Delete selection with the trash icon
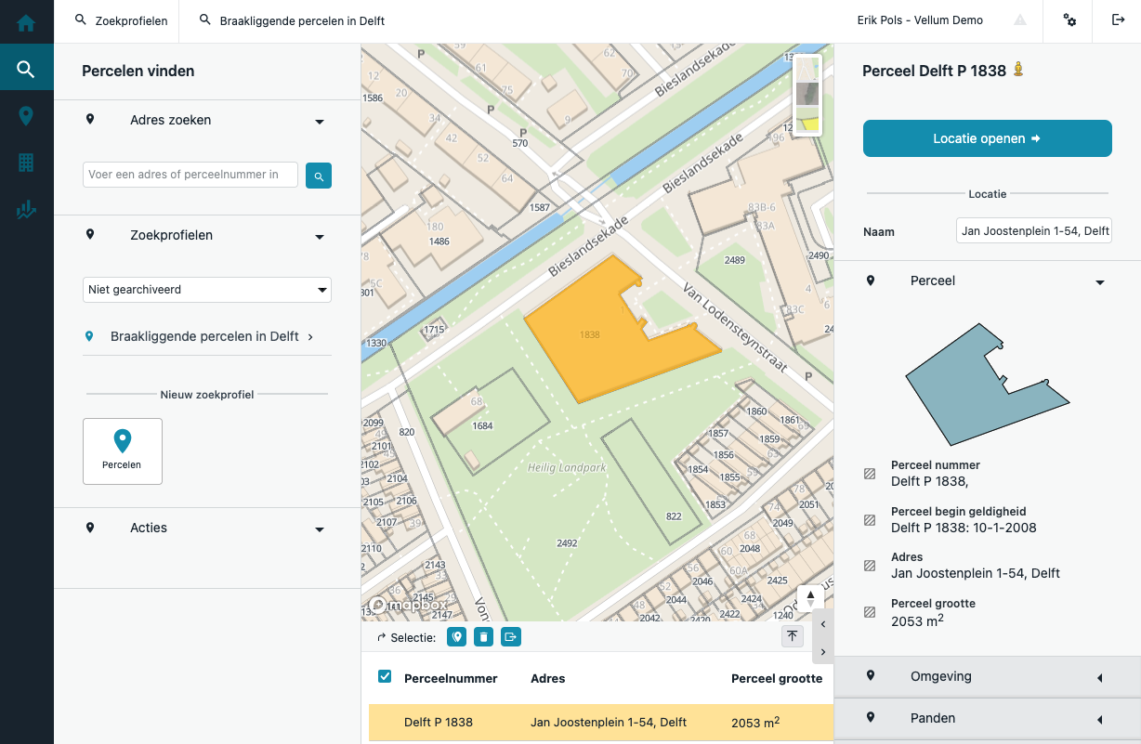 (x=483, y=636)
